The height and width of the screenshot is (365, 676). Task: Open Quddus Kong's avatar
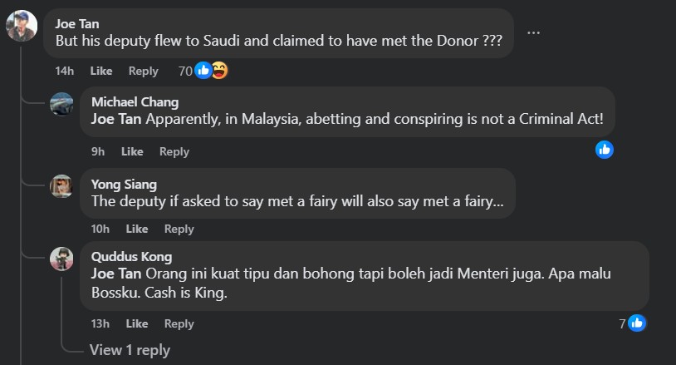pos(61,259)
